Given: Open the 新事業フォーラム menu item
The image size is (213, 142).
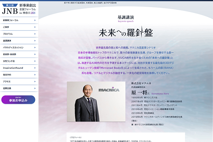Looking at the screenshot, I should coord(19,20).
